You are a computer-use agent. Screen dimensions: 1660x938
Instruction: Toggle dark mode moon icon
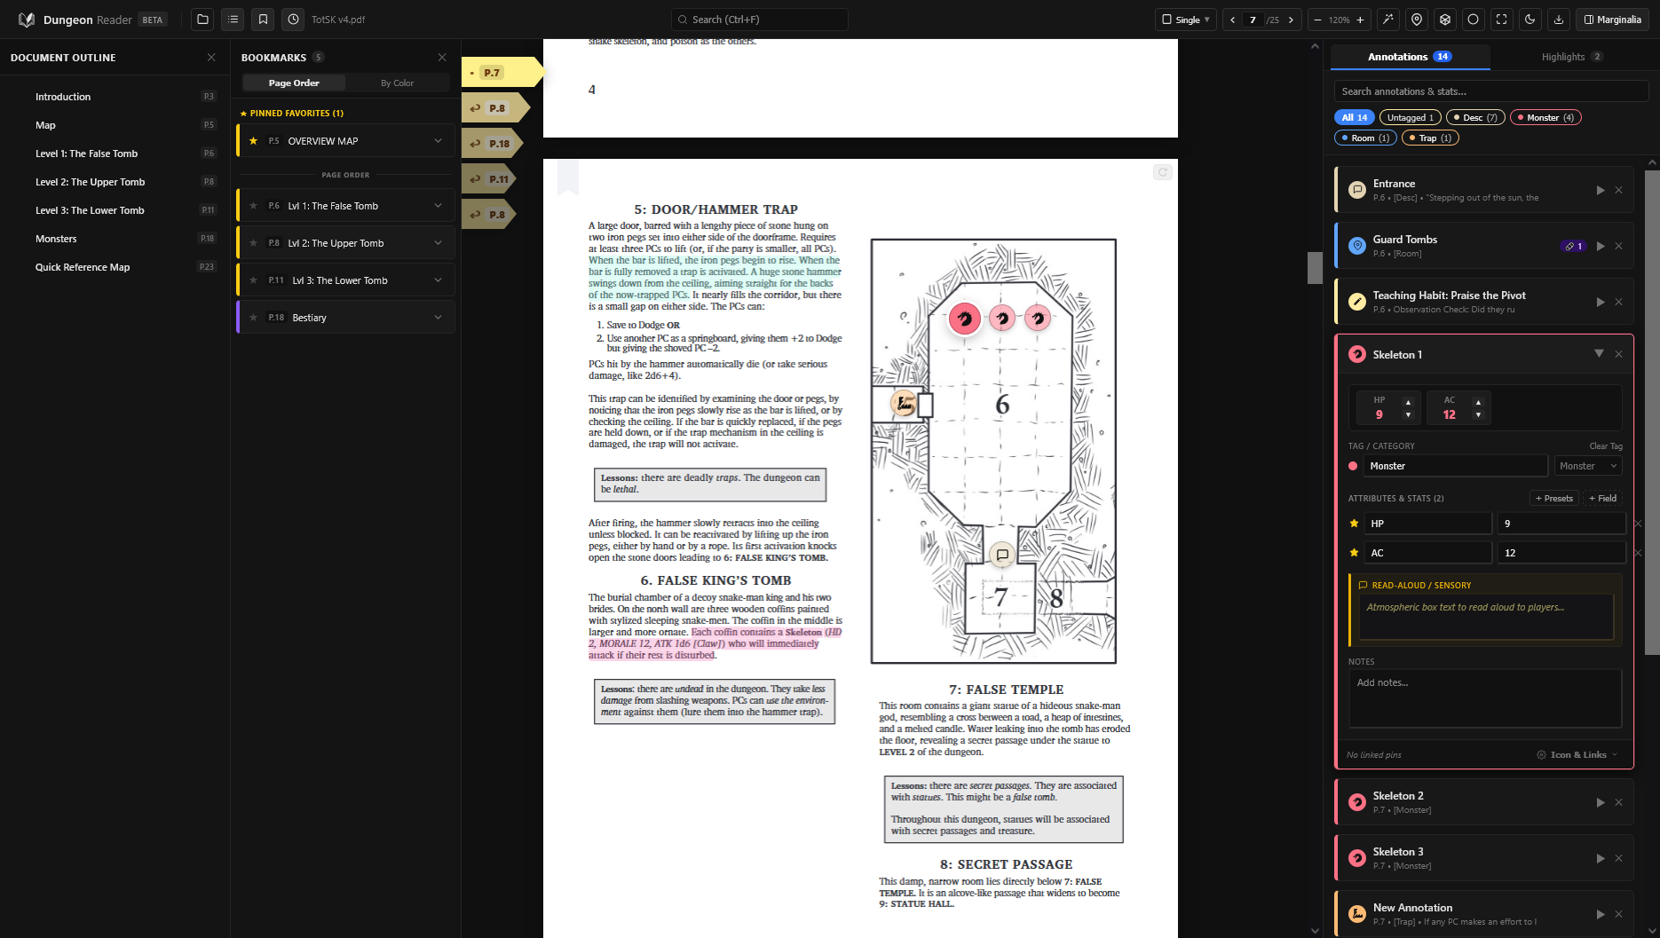click(1530, 20)
